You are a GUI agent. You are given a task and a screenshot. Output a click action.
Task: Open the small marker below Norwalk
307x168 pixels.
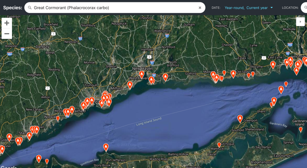(58, 118)
